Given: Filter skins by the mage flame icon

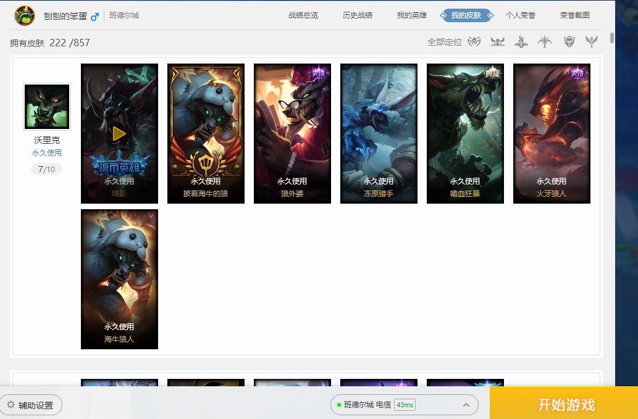Looking at the screenshot, I should [x=521, y=41].
